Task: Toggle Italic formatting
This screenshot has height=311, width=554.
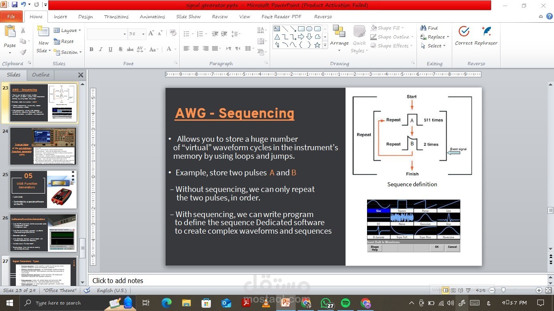Action: pos(101,49)
